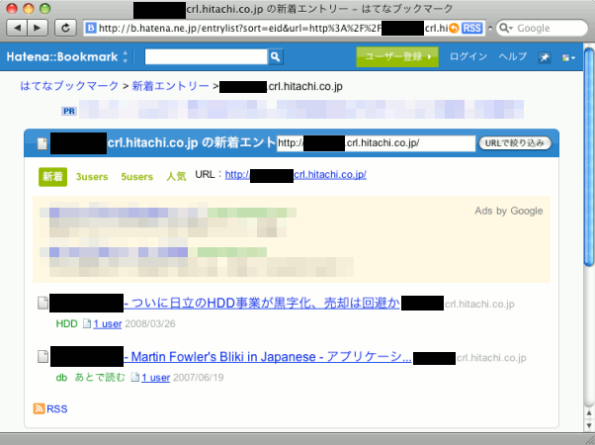Open the Martin Fowler's Bliki entry link

click(268, 357)
